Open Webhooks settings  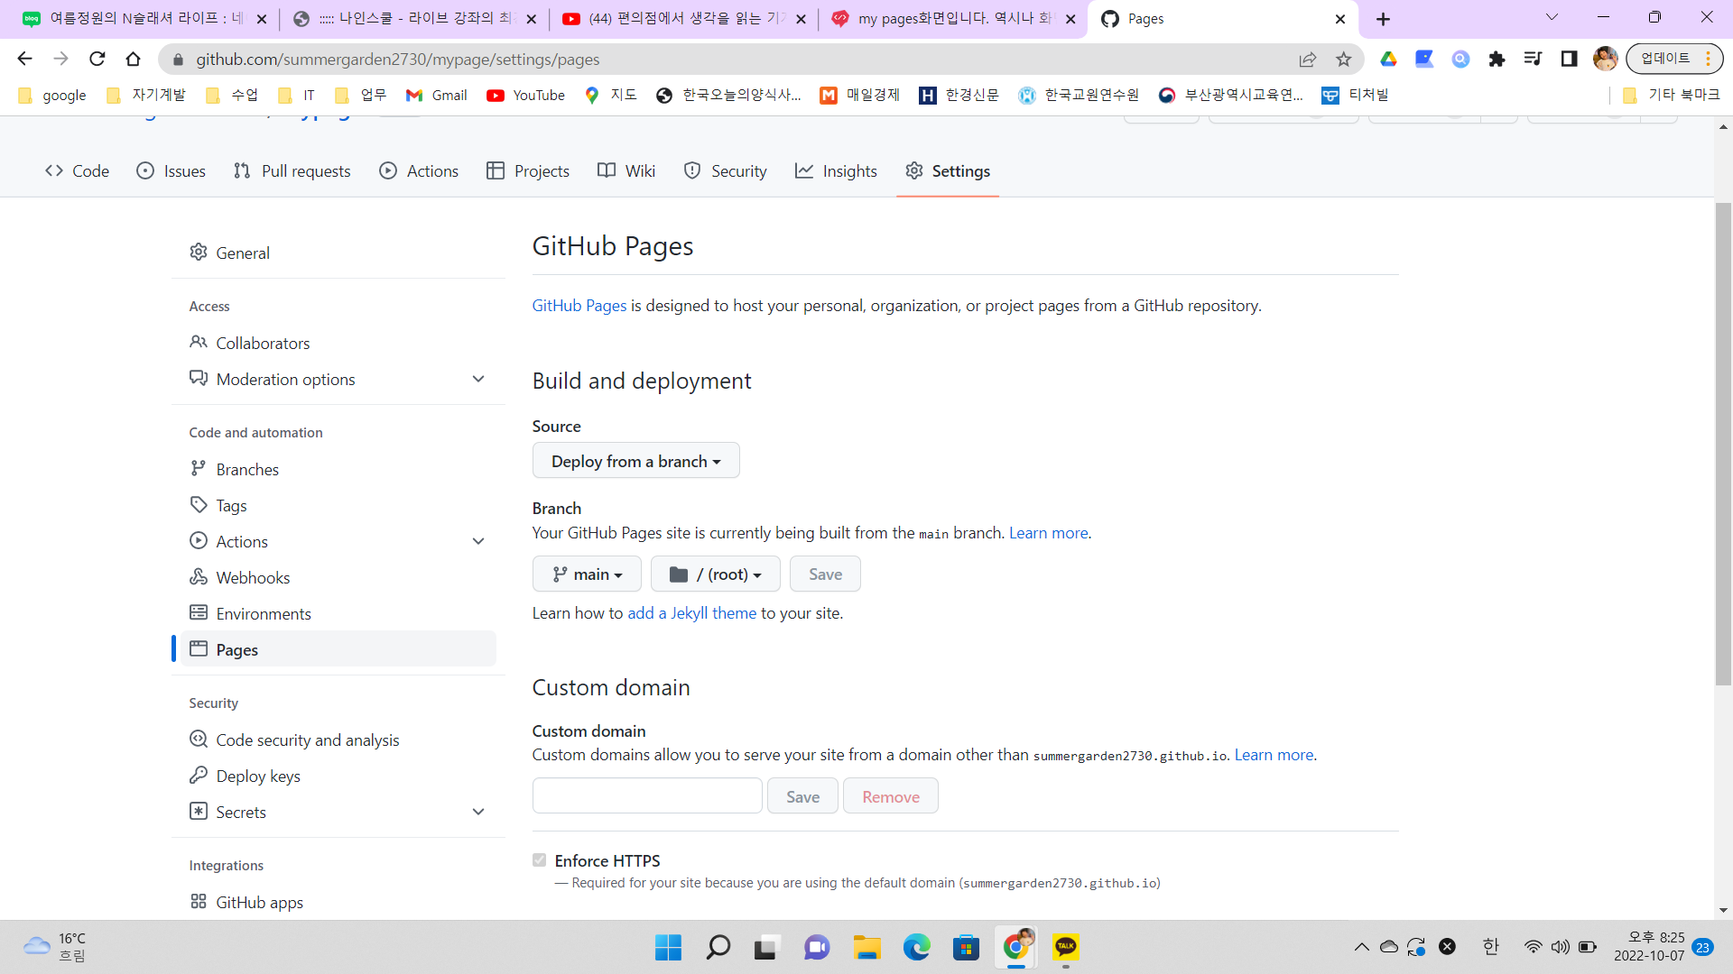pos(338,577)
